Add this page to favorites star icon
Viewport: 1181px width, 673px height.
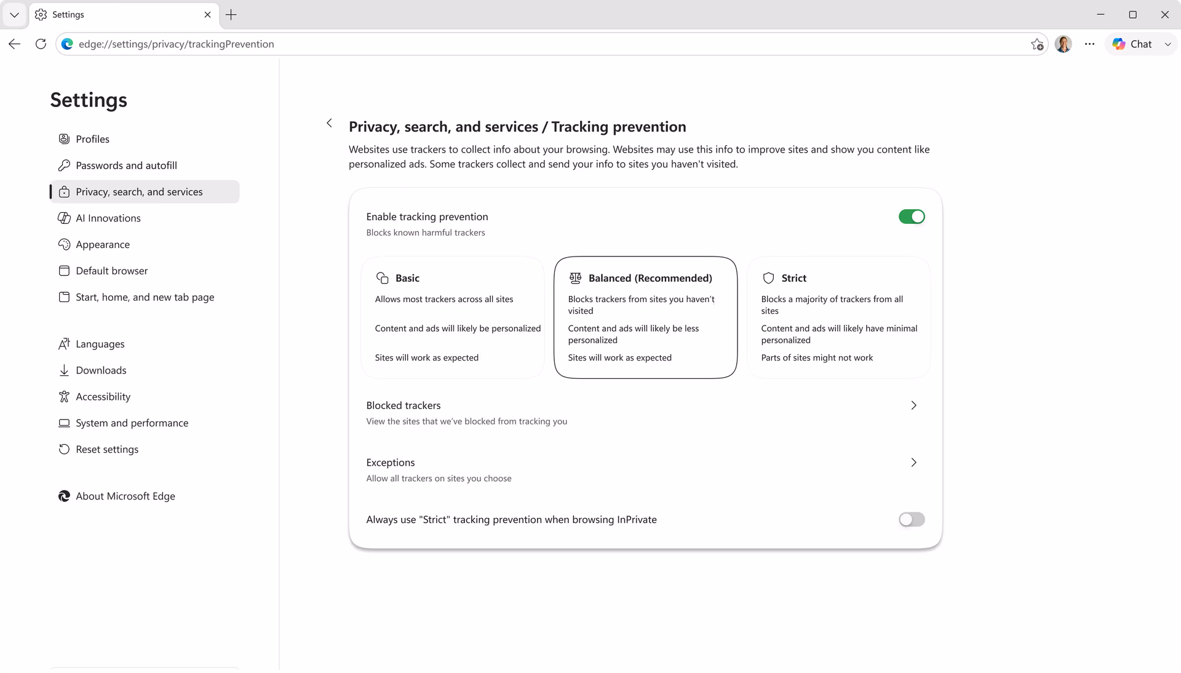tap(1037, 44)
